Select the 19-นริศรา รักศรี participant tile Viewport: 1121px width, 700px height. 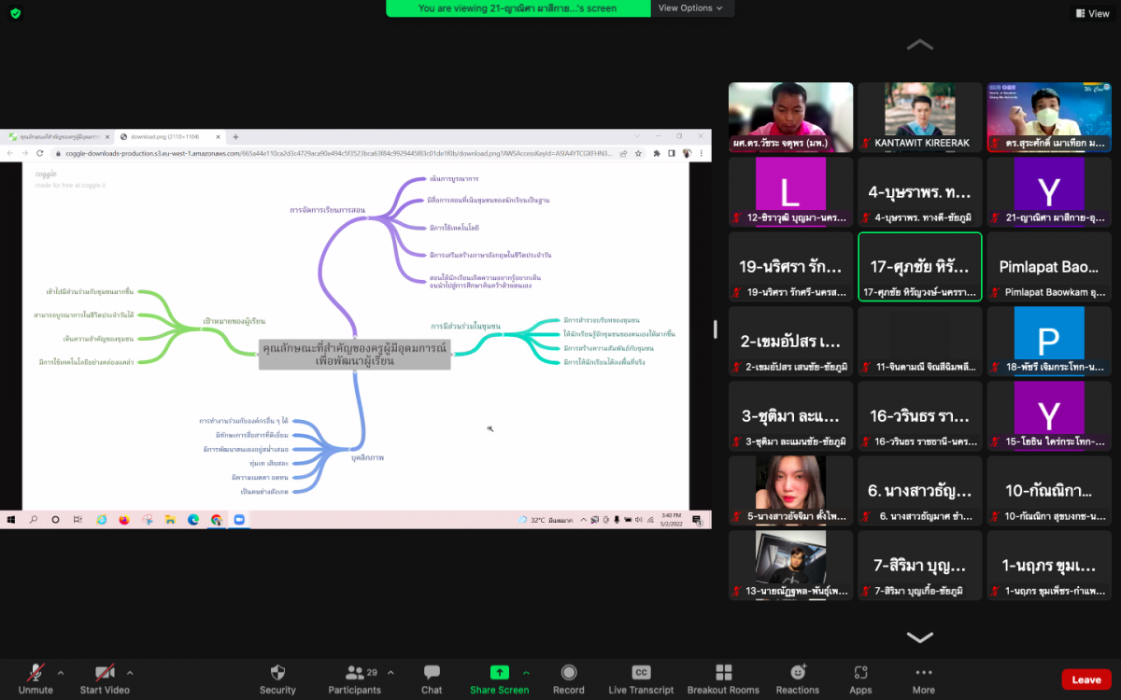790,266
